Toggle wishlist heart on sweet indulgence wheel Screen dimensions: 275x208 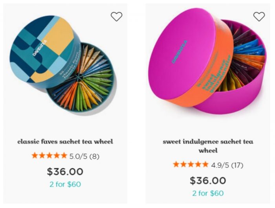pos(259,17)
